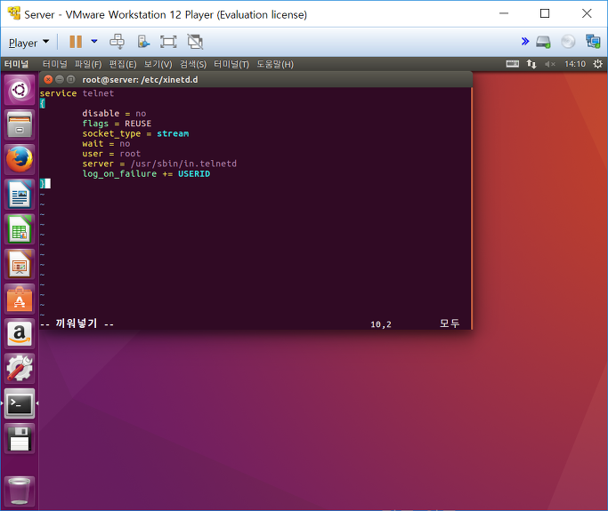This screenshot has height=511, width=608.
Task: Click the removable devices toolbar icon
Action: tap(143, 42)
